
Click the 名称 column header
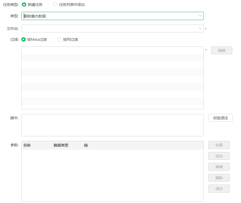click(37, 145)
